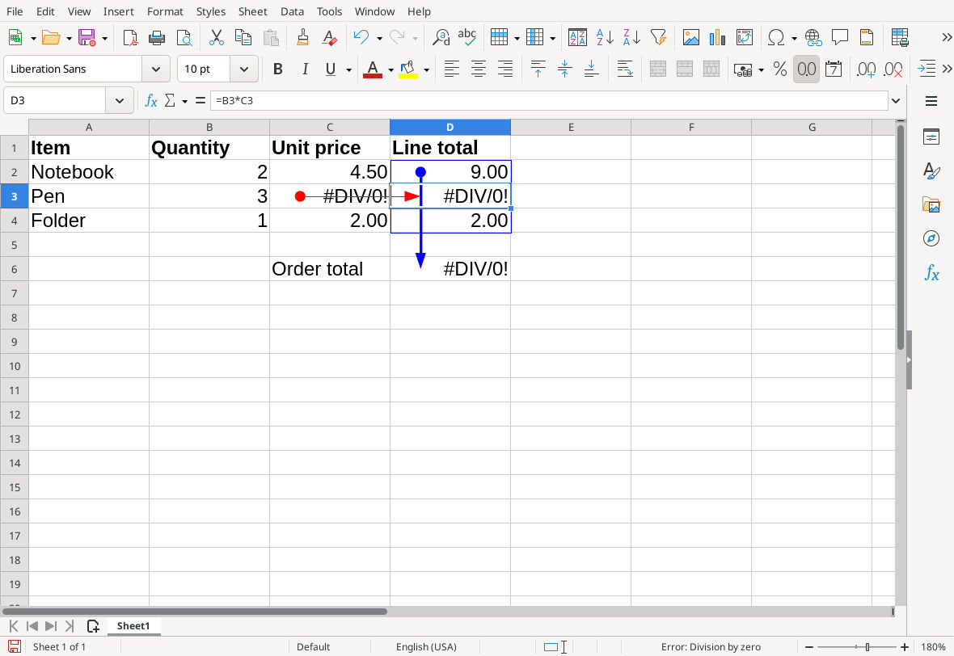Select Clone Formatting paintbrush
The height and width of the screenshot is (656, 954).
302,38
